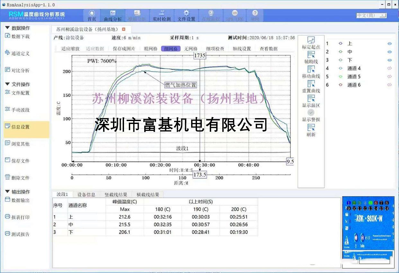Click the 标定起点 mark start point tool

[x=311, y=43]
